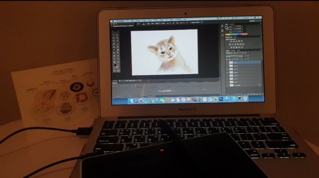Change screen mode from toolbox
The width and height of the screenshot is (319, 178).
(118, 71)
